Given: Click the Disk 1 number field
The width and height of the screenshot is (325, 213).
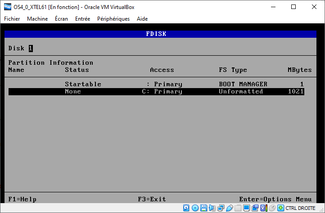Looking at the screenshot, I should [x=31, y=48].
